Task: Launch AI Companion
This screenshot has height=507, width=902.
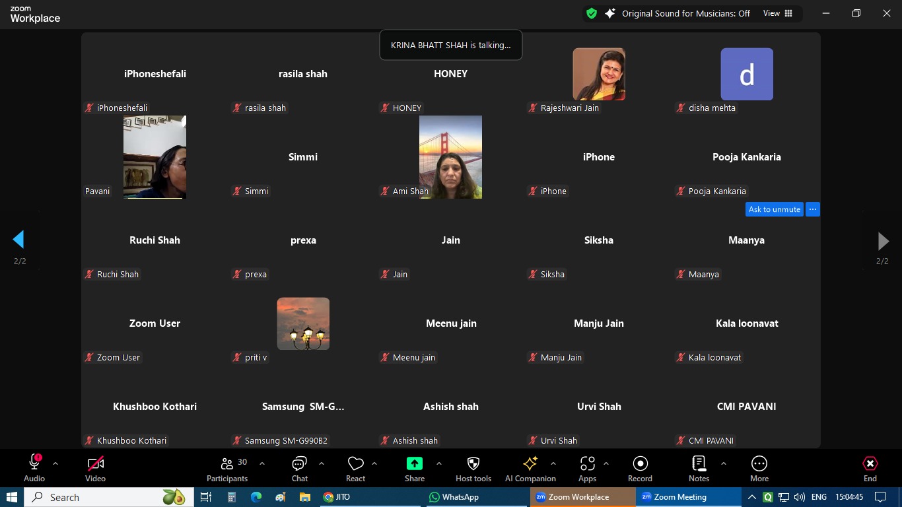Action: click(530, 469)
